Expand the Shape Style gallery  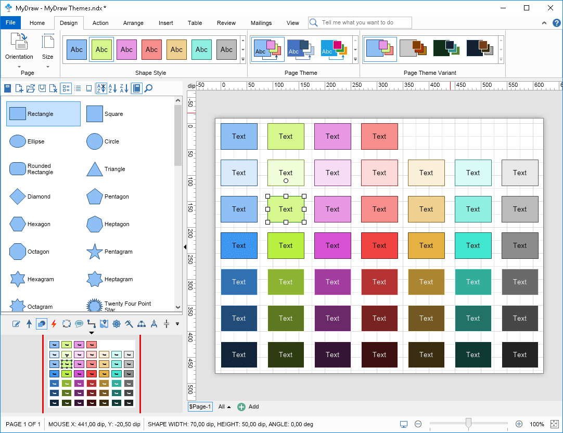point(242,60)
